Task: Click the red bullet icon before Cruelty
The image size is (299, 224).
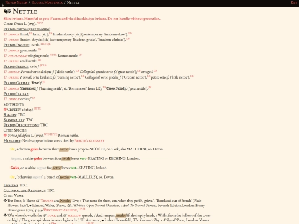Action: (5, 110)
